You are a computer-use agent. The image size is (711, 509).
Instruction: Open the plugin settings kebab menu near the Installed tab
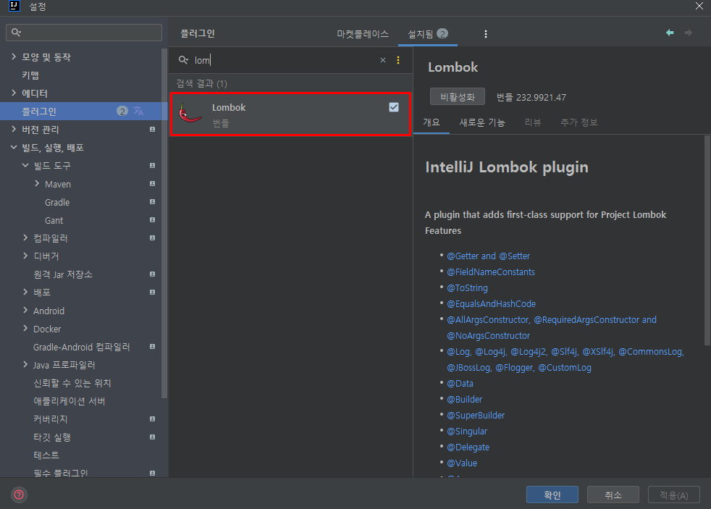pos(486,34)
